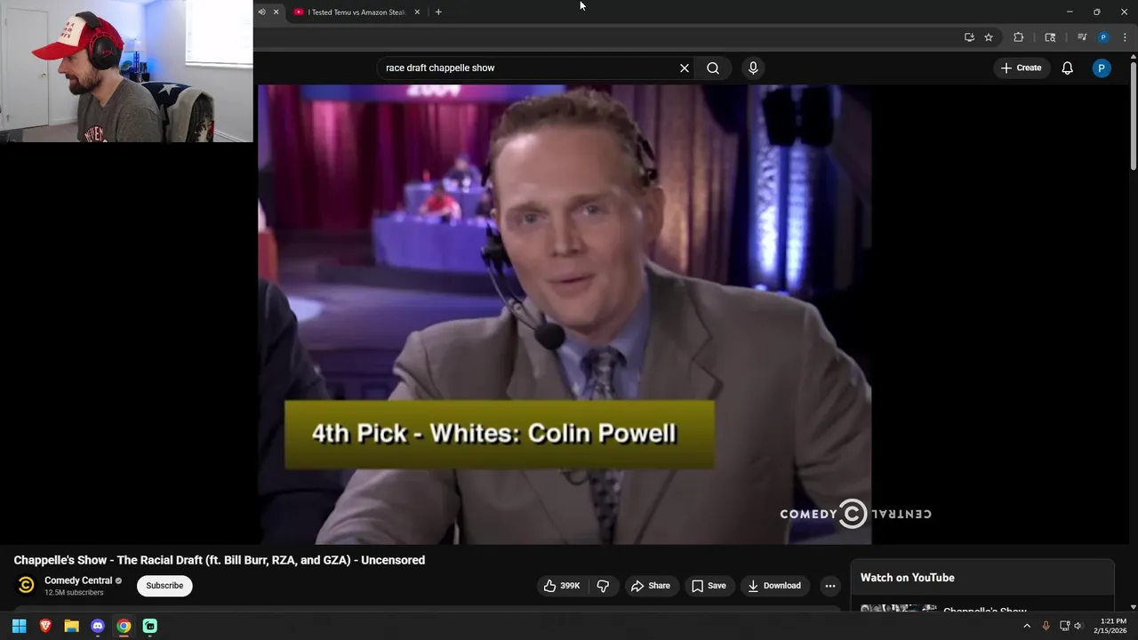1138x640 pixels.
Task: Click the video player to pause
Action: coord(565,314)
